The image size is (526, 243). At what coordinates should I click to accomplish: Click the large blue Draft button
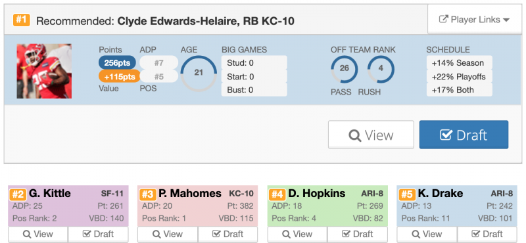tap(464, 135)
